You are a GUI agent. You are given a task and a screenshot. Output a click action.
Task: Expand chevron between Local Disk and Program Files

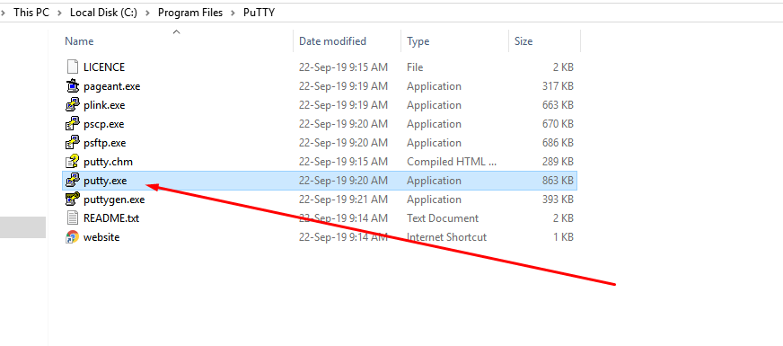pyautogui.click(x=148, y=13)
